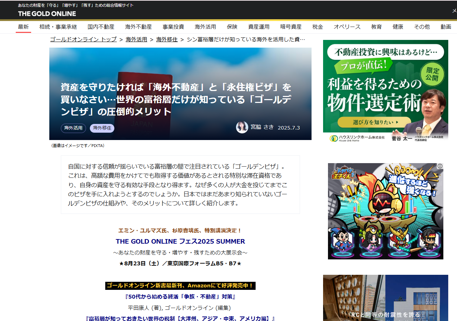Click 選び方を知りたい button in property ad
Viewport: 457px width, 321px height.
point(374,122)
